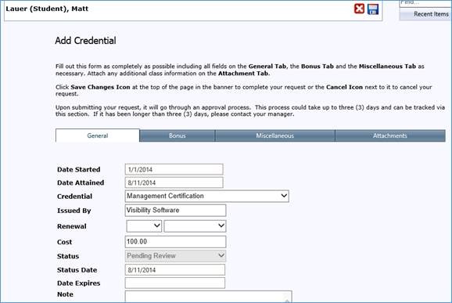Open the Attachments tab
This screenshot has height=303, width=452.
[x=390, y=135]
